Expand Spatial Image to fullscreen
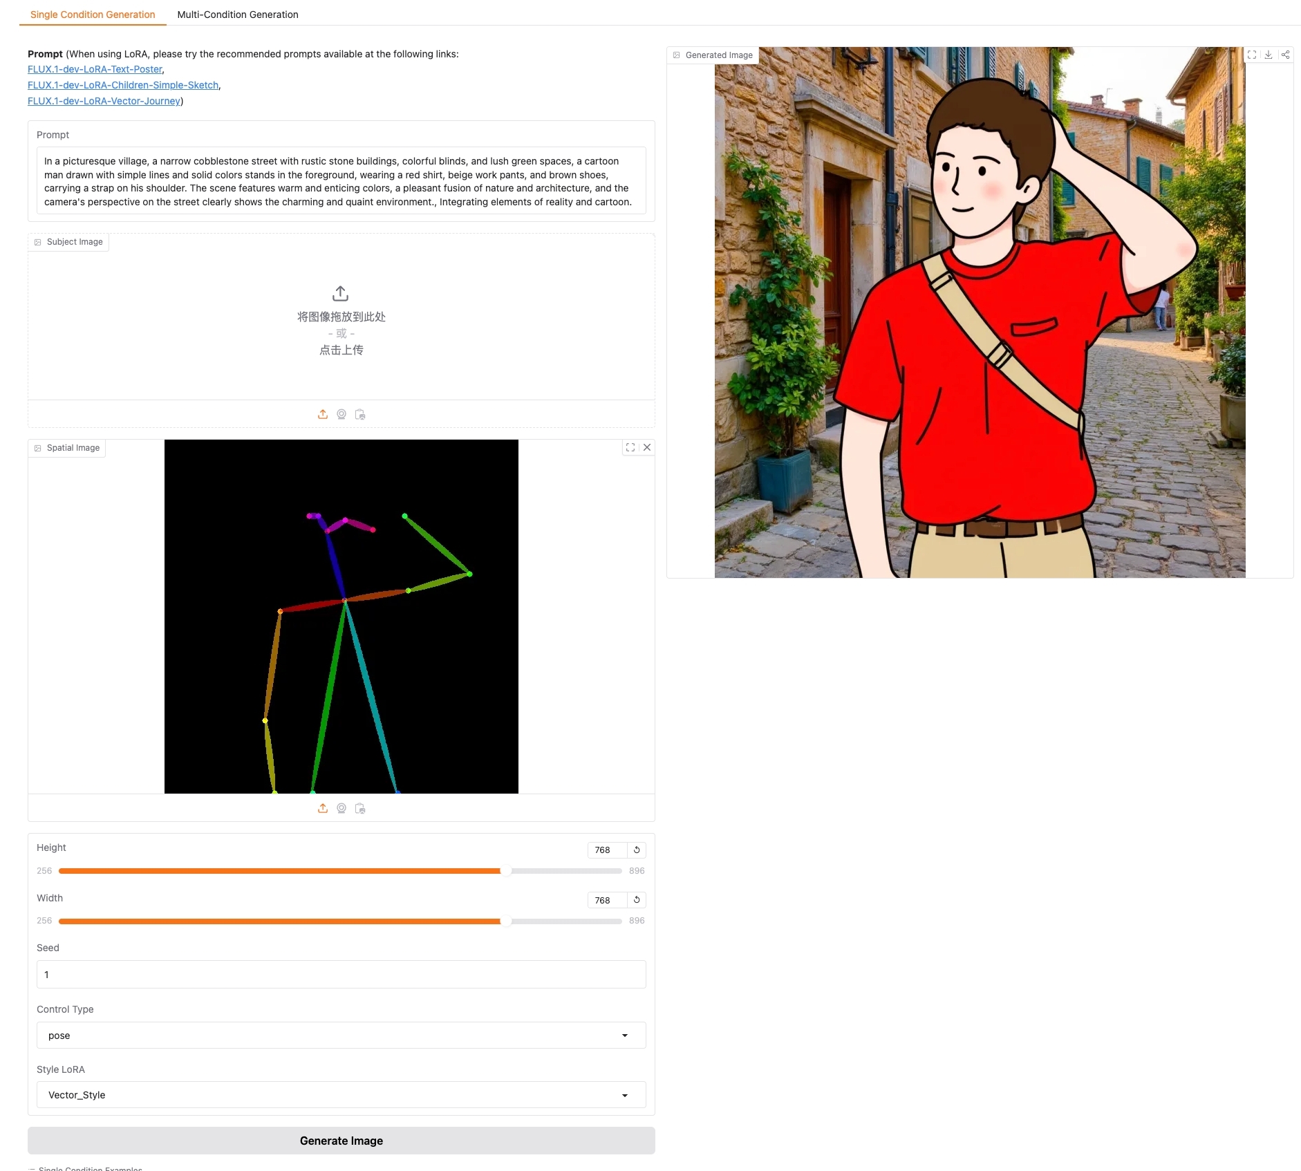1301x1171 pixels. click(630, 447)
